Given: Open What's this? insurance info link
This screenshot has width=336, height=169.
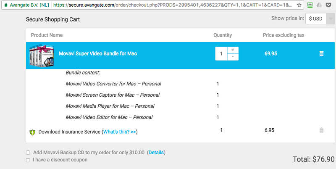Looking at the screenshot, I should [x=120, y=132].
